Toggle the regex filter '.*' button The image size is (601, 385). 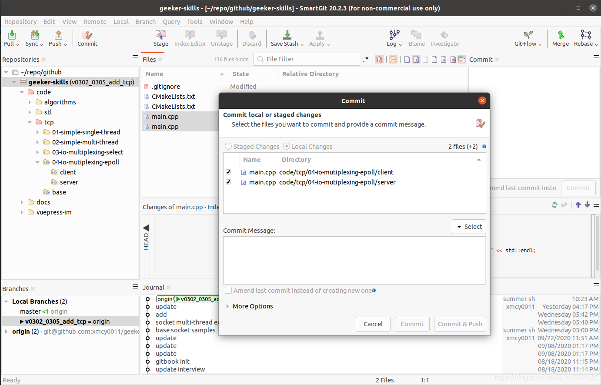pyautogui.click(x=366, y=59)
